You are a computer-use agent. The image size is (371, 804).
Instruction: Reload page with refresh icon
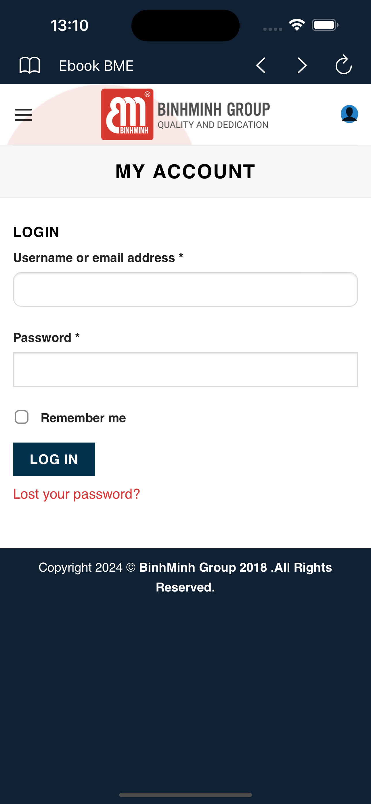(343, 65)
